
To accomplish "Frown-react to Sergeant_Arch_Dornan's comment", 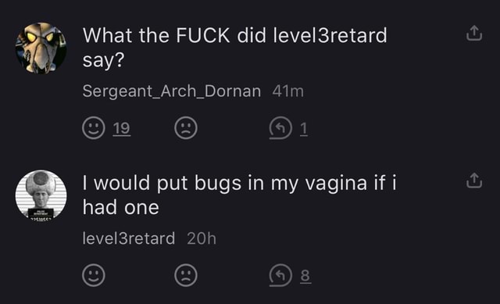I will coord(186,128).
